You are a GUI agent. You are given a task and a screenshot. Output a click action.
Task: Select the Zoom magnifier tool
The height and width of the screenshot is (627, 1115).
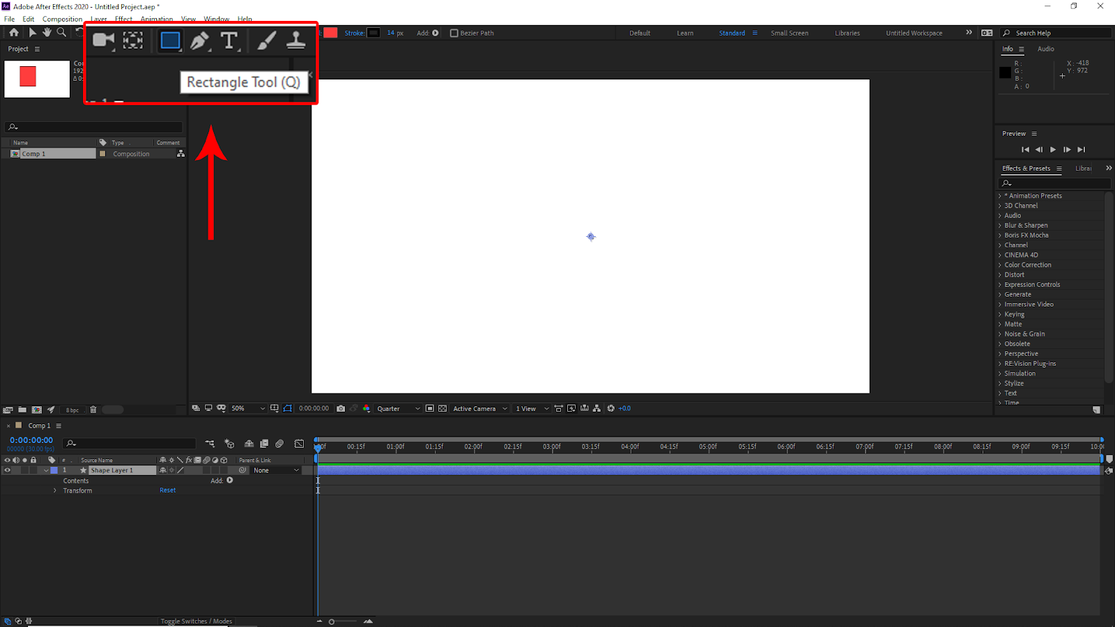coord(61,33)
